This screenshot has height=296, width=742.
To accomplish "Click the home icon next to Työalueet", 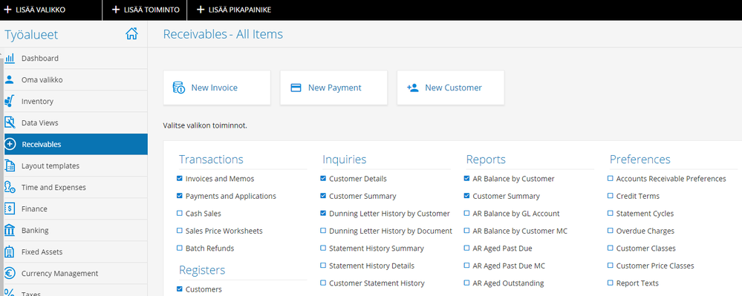I will (131, 34).
